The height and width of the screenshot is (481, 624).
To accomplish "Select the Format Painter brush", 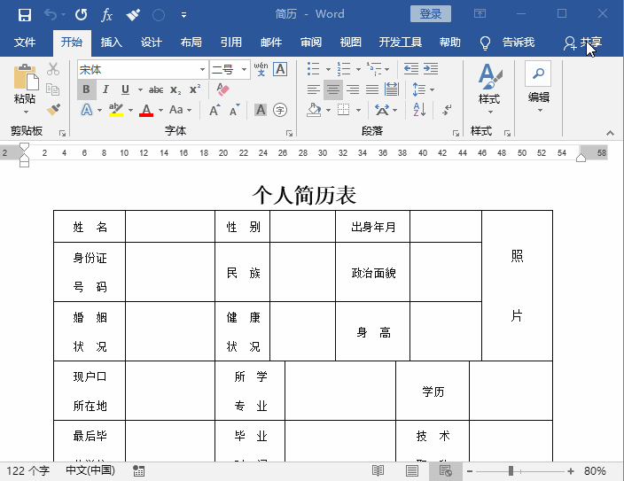I will (53, 110).
